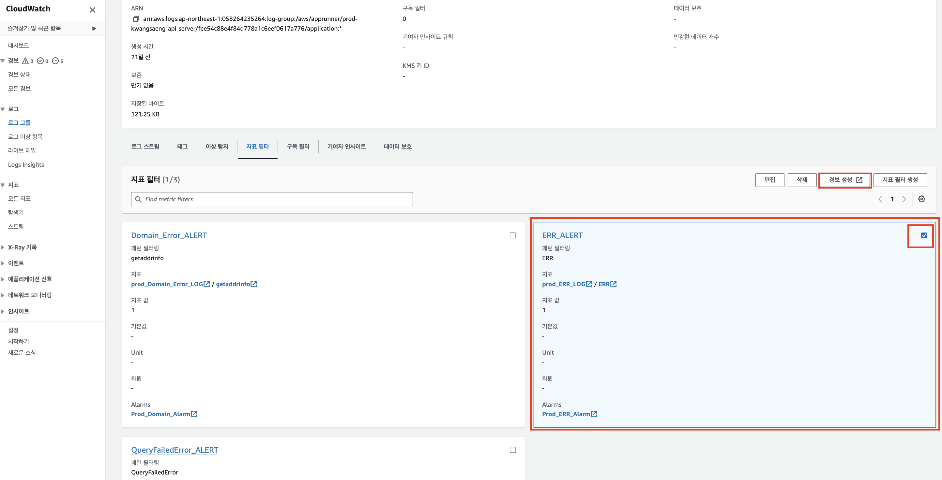Viewport: 942px width, 480px height.
Task: Focus the Find metric filters search field
Action: [x=272, y=199]
